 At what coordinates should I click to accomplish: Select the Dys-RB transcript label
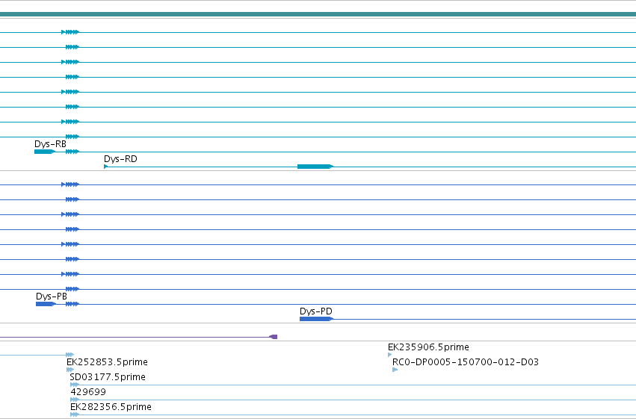[x=50, y=144]
